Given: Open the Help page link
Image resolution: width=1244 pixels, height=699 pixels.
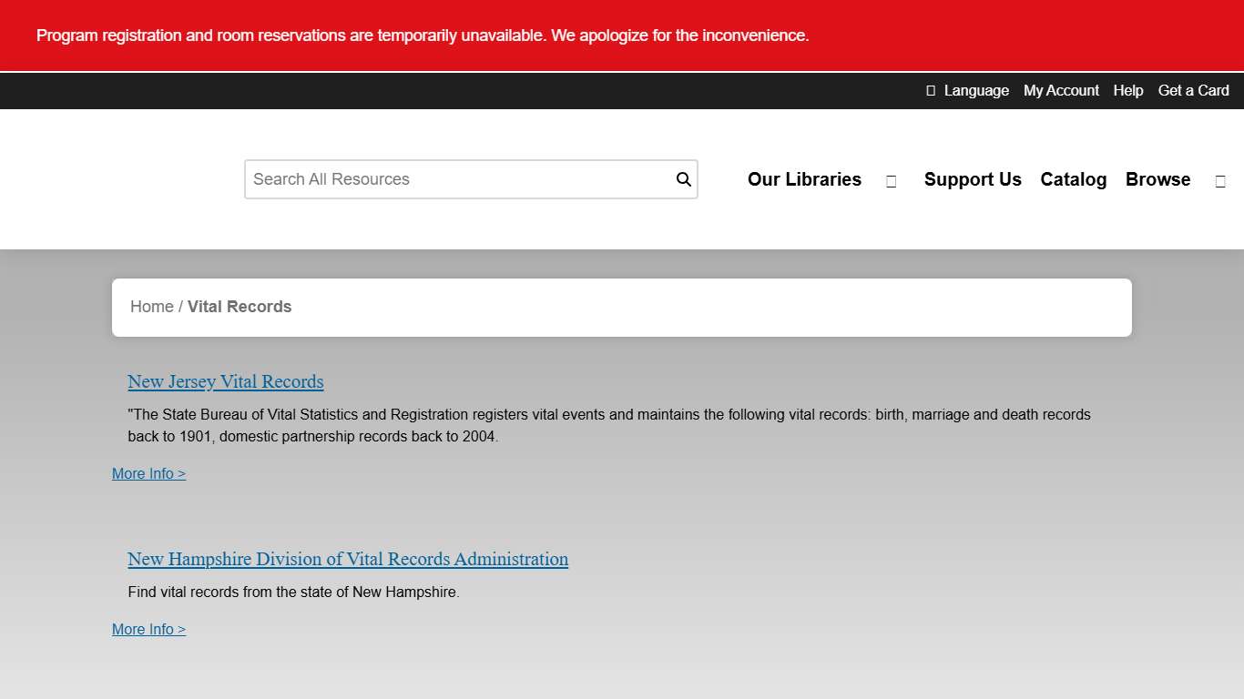Looking at the screenshot, I should (1127, 90).
